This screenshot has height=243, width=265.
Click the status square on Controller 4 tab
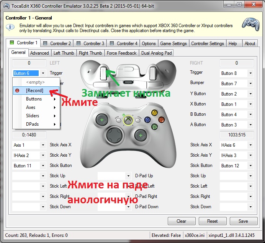(112, 43)
